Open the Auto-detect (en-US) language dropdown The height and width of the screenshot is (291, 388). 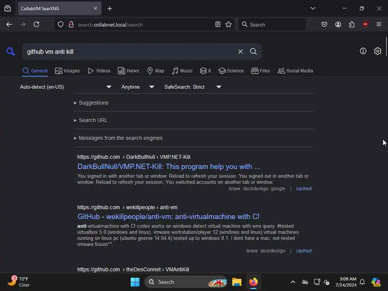click(x=66, y=87)
